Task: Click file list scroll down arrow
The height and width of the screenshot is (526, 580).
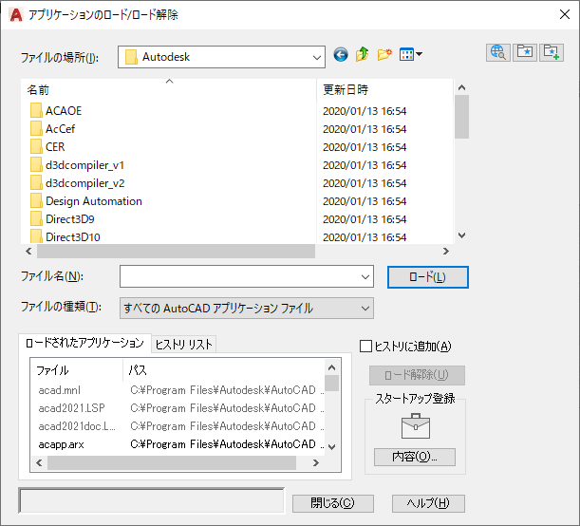Action: 461,235
